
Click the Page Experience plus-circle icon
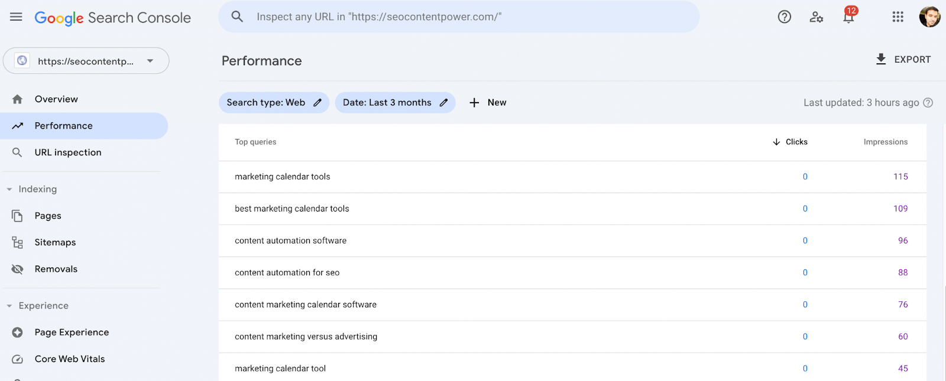(18, 333)
